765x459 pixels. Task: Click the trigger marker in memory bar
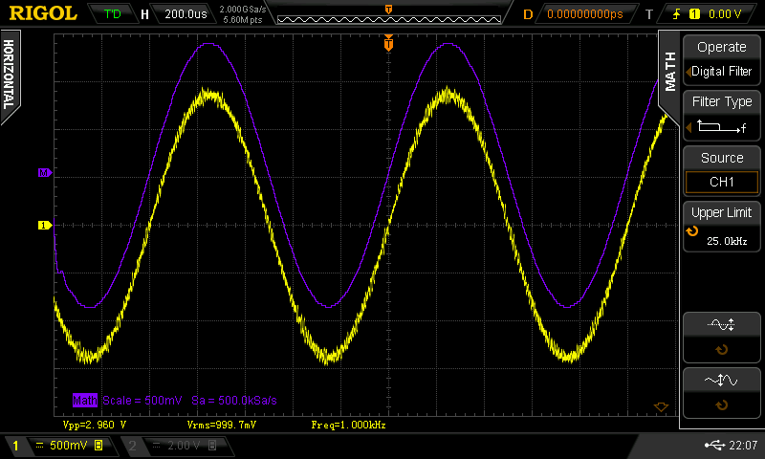point(389,10)
